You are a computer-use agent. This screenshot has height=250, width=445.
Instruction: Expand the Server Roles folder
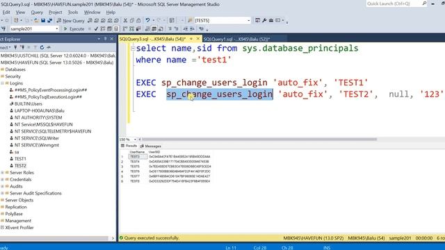click(2, 173)
